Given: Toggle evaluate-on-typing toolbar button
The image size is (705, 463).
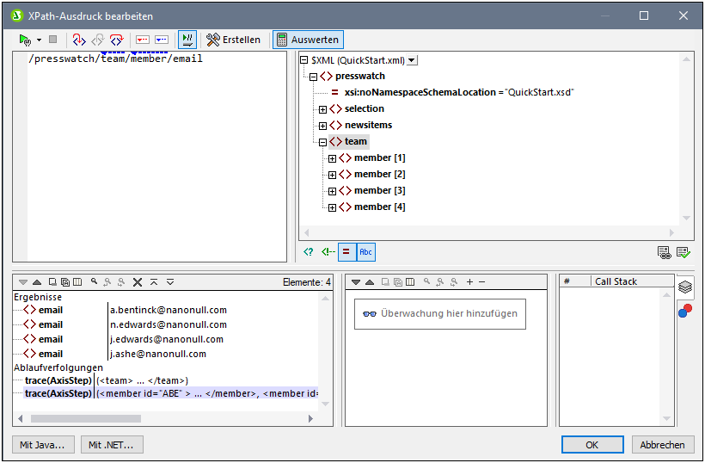Looking at the screenshot, I should (x=187, y=40).
